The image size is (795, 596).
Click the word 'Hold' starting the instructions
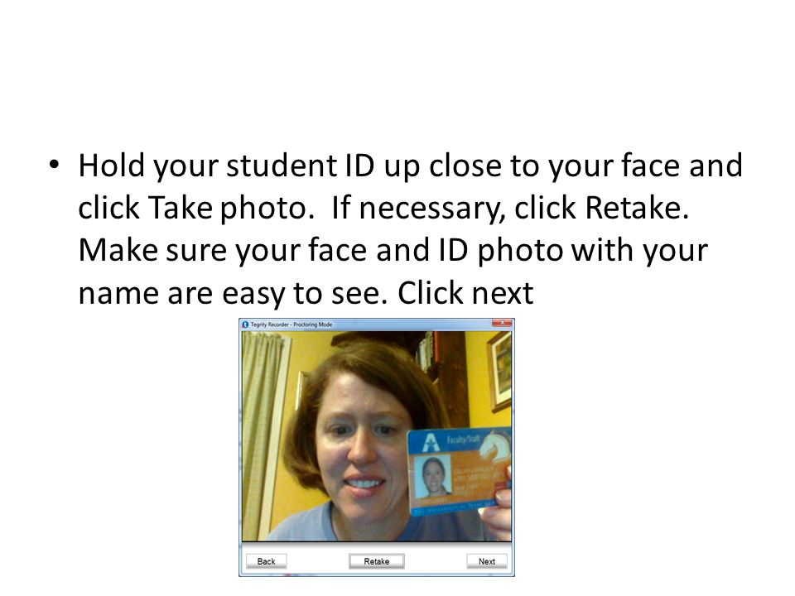tap(111, 166)
